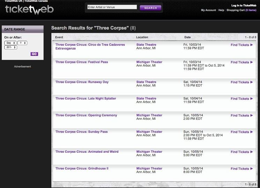Open Three Corpse Circus: Grindhouse II event
The width and height of the screenshot is (260, 188).
[82, 169]
